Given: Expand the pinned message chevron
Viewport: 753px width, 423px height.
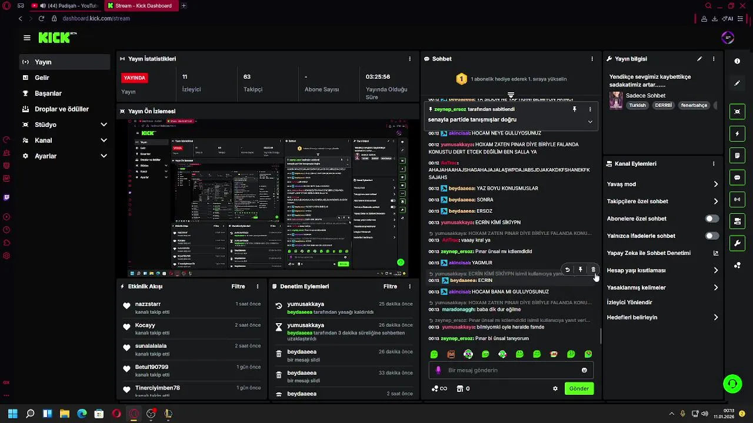Looking at the screenshot, I should 590,122.
